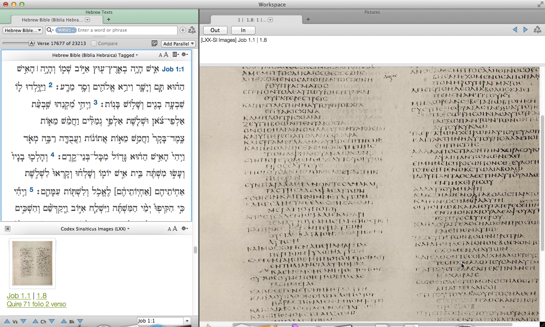Screen dimensions: 545x327
Task: Add a new tab in the Pictures zone
Action: [308, 19]
